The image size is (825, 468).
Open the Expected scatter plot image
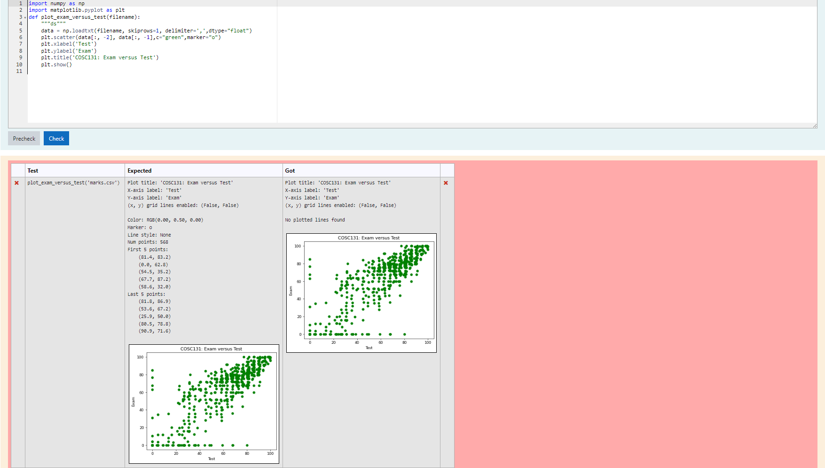pos(204,404)
